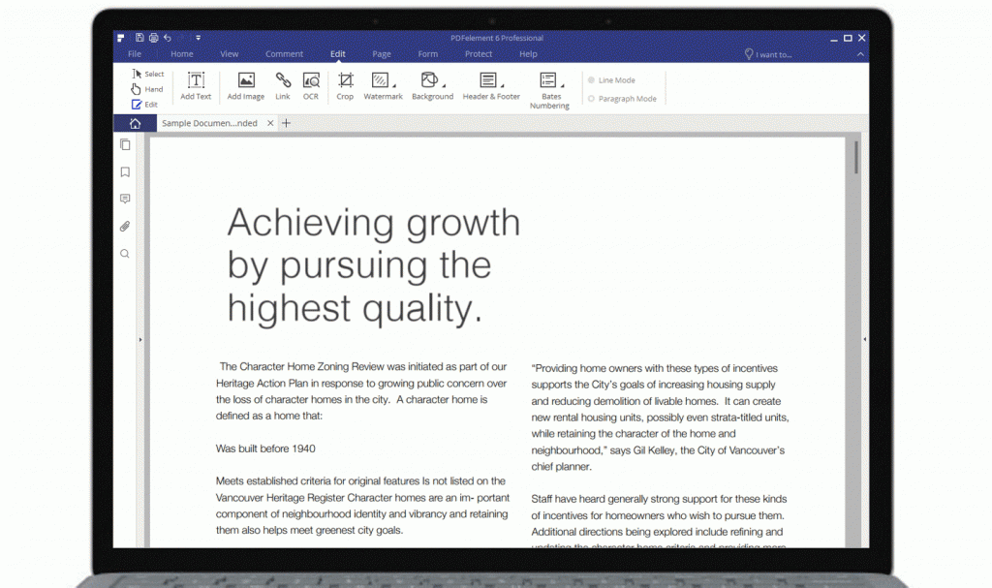This screenshot has width=992, height=588.
Task: Select the Sample Document tab
Action: [209, 123]
